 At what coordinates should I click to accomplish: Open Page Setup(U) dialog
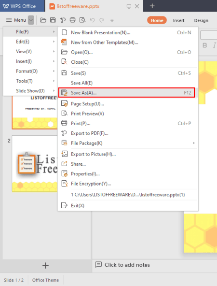128,104
